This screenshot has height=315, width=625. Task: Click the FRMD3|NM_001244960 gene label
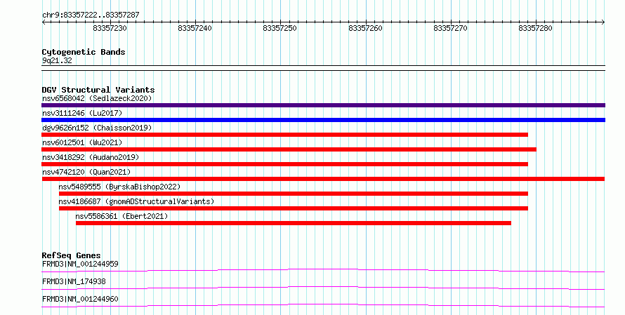(x=80, y=299)
